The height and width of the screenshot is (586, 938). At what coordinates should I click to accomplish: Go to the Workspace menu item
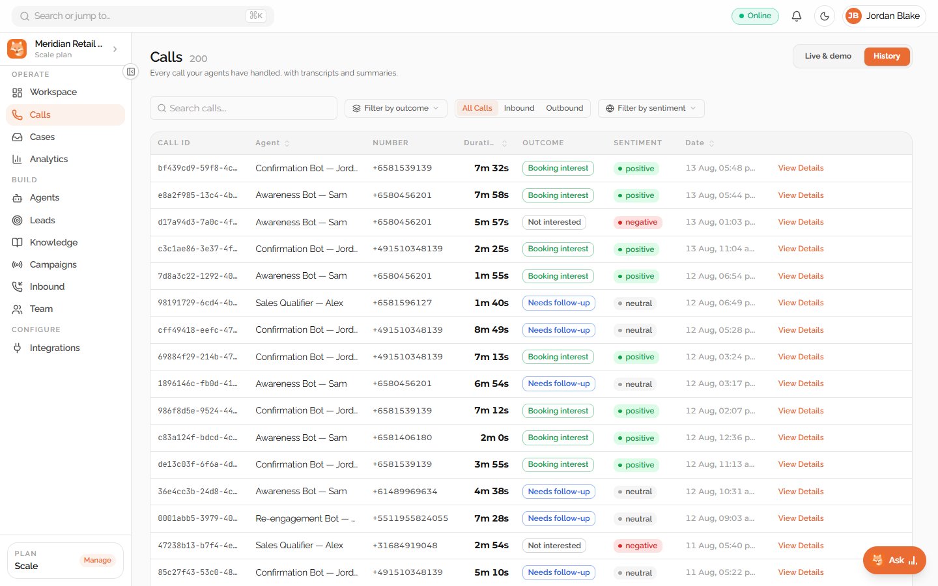point(65,92)
